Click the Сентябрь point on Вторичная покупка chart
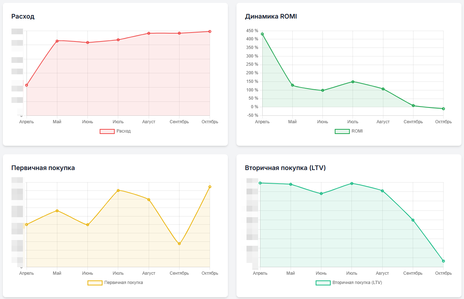 (413, 220)
